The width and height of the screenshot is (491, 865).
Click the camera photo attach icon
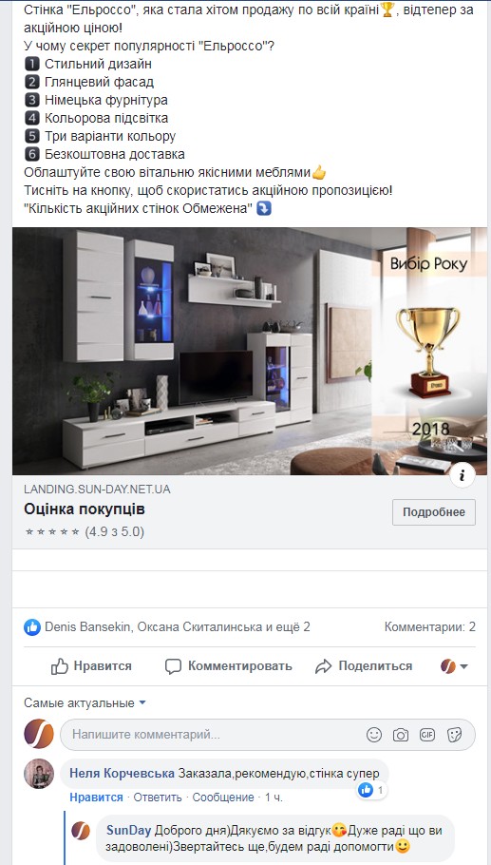tap(401, 735)
